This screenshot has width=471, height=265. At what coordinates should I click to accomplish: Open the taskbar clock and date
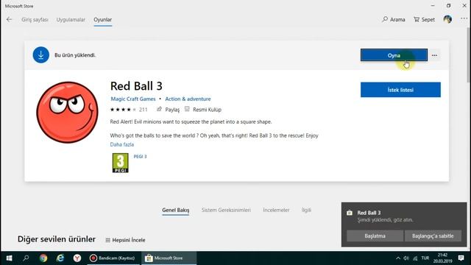tap(443, 258)
